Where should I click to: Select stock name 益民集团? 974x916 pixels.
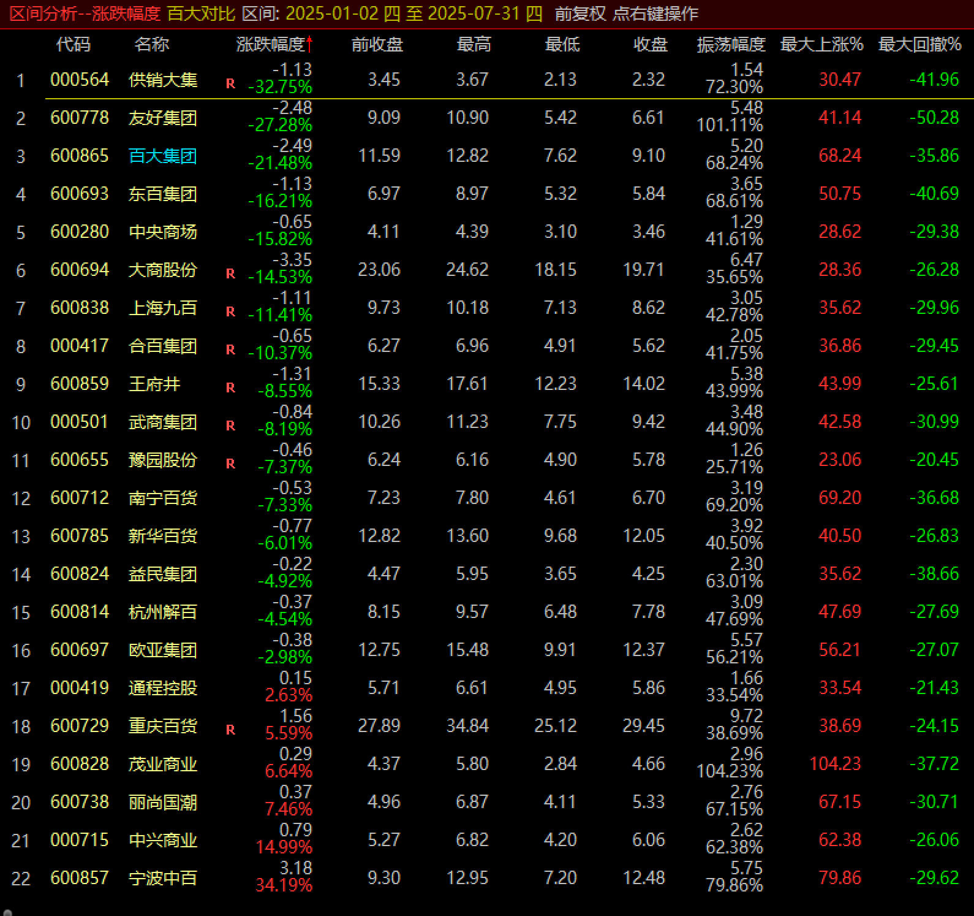pos(163,574)
